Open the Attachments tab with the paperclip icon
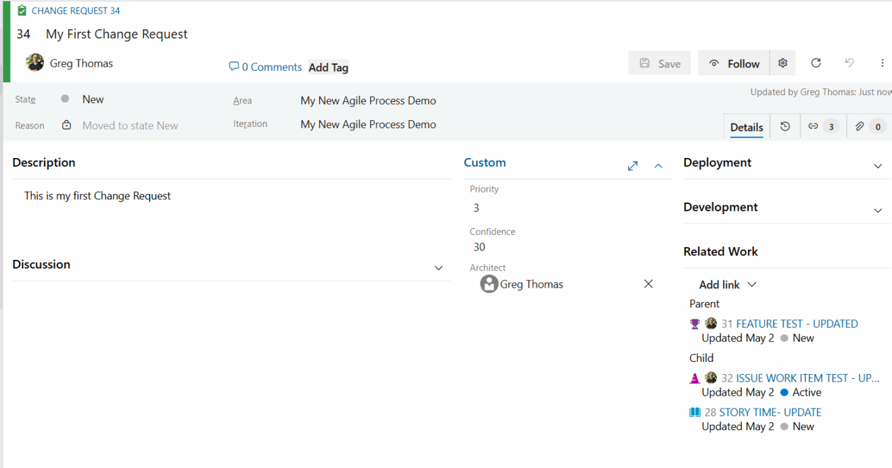Image resolution: width=892 pixels, height=468 pixels. coord(868,126)
